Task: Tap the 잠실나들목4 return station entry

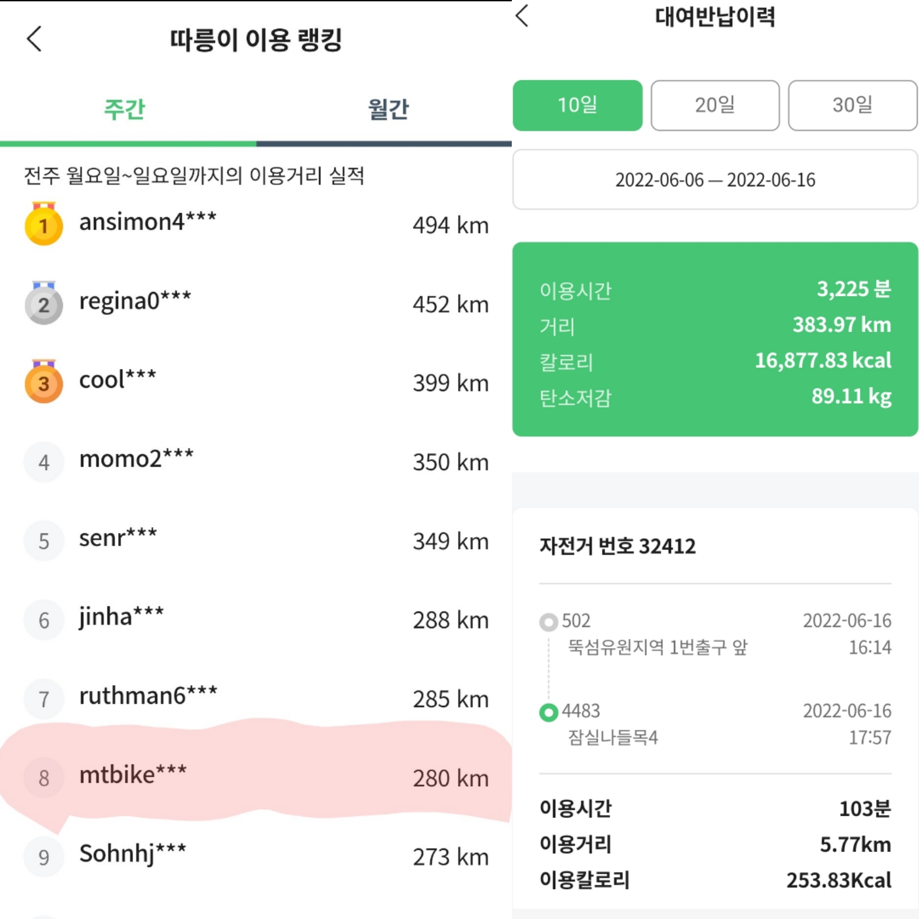Action: [x=613, y=737]
